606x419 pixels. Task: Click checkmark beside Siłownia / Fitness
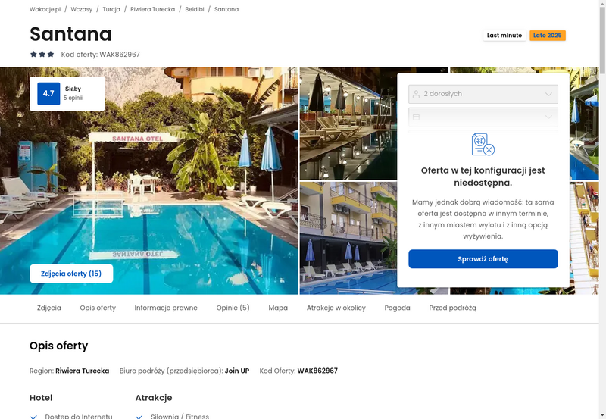click(139, 417)
